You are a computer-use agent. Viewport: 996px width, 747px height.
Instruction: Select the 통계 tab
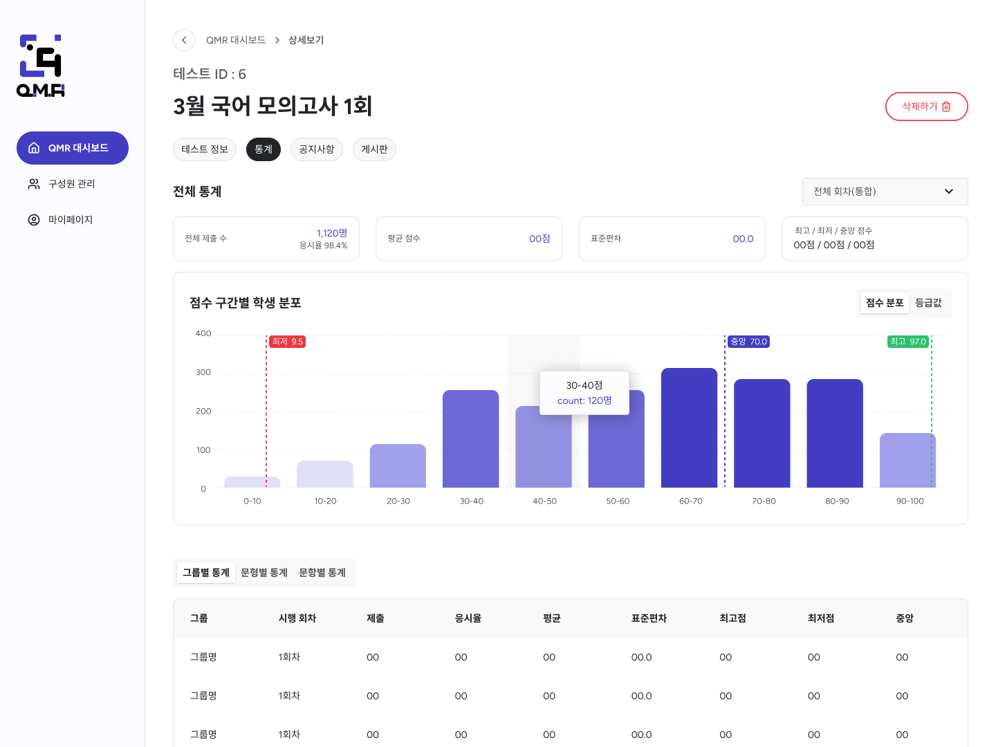pyautogui.click(x=264, y=149)
